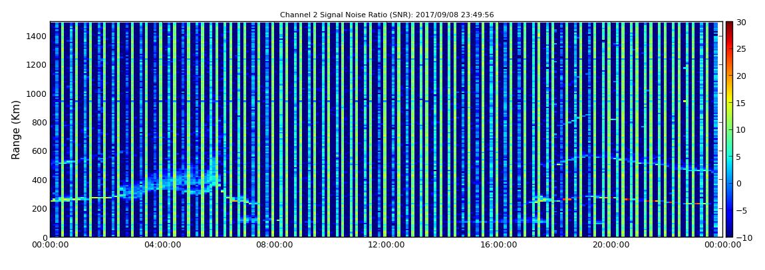Click the chart title with timestamp 23:49:56
Screen dimensions: 765x270
point(387,15)
